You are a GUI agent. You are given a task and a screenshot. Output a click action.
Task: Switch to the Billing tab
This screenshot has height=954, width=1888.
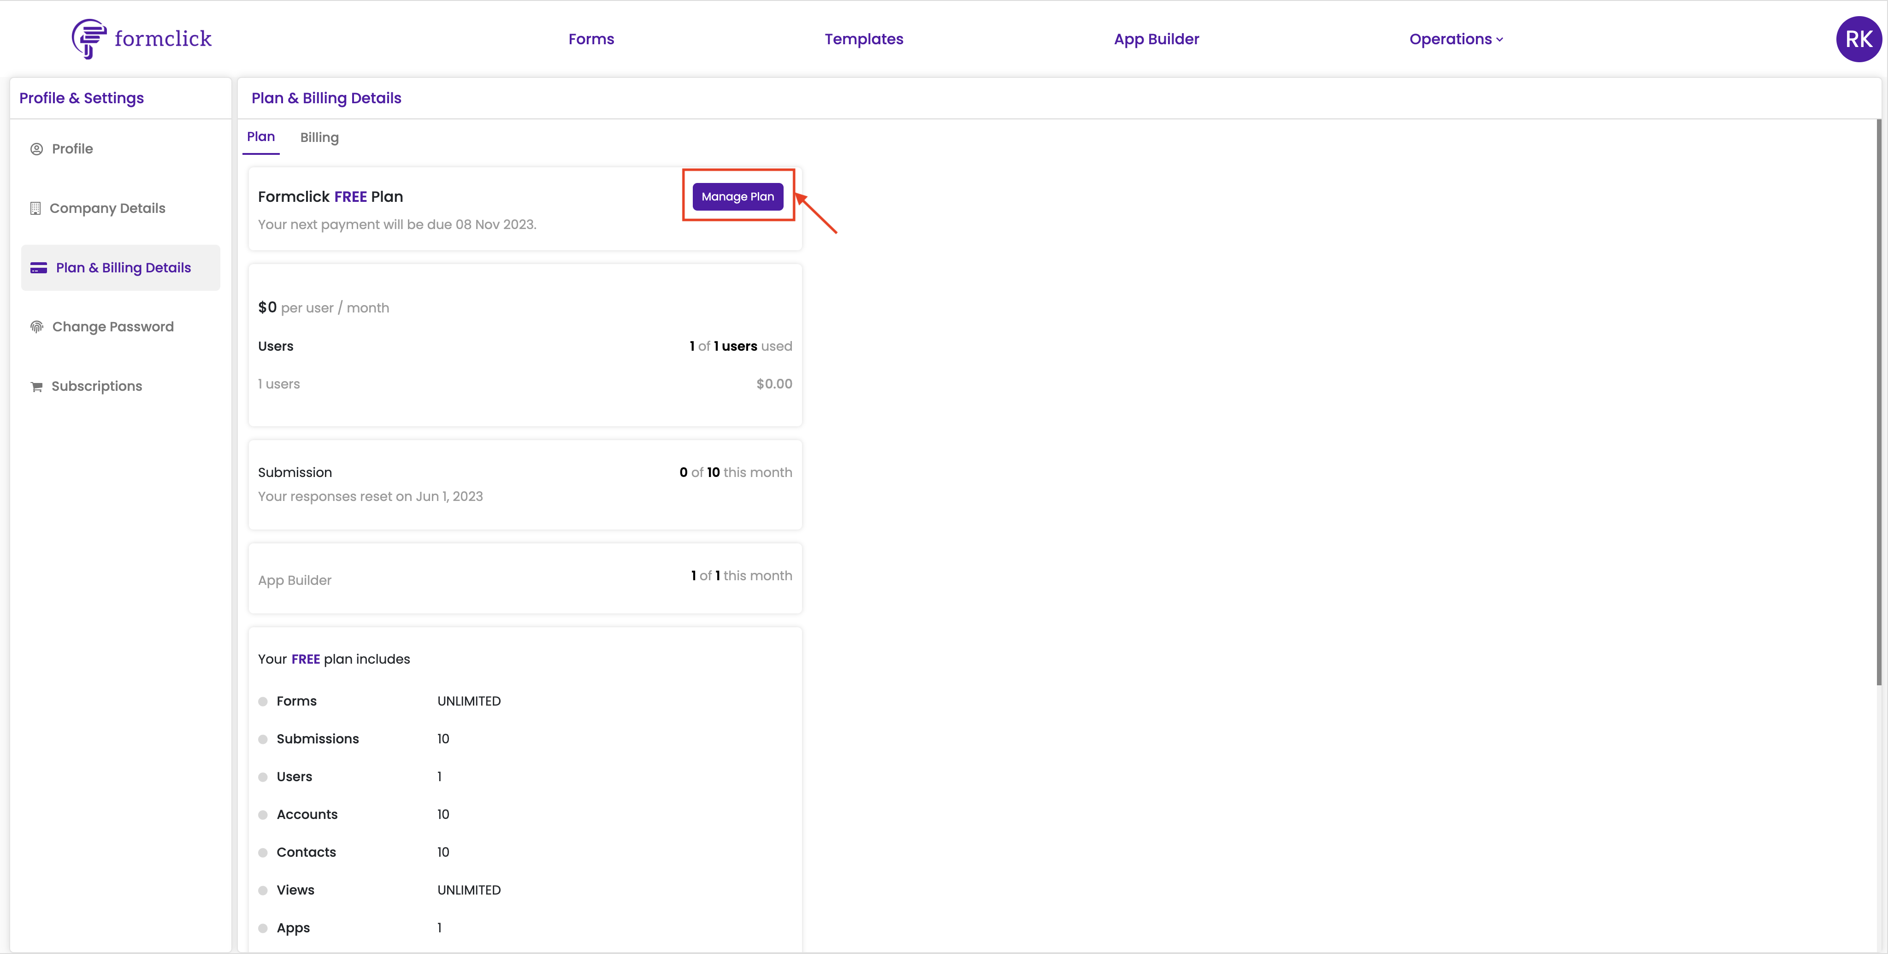click(x=319, y=138)
